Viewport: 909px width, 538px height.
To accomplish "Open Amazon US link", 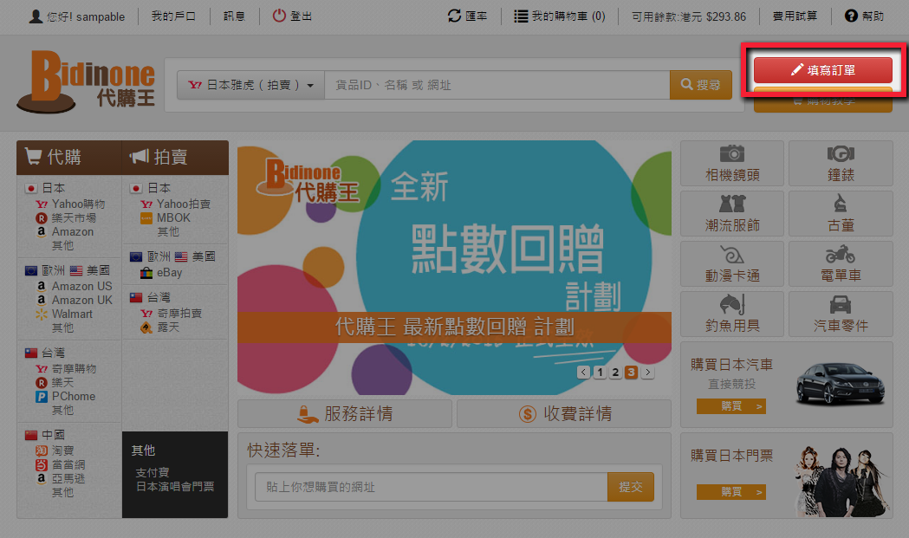I will pyautogui.click(x=81, y=287).
